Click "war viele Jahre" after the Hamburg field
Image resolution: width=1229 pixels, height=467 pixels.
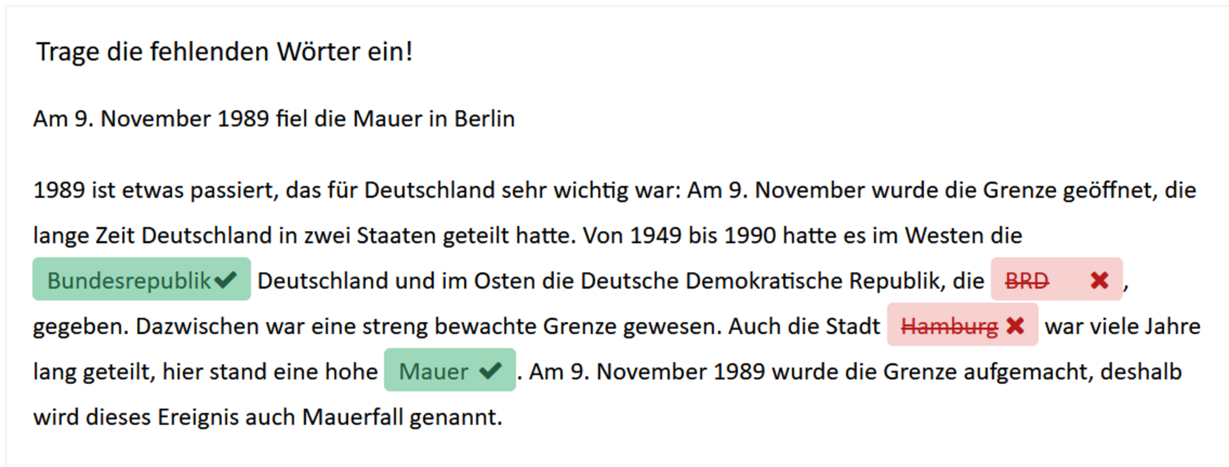click(x=1123, y=327)
